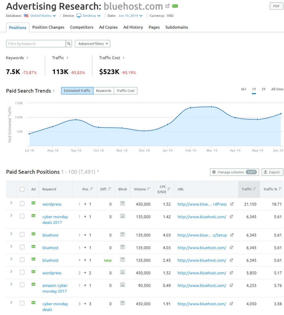Viewport: 284px width, 315px height.
Task: Check the box for the first wordpress row
Action: [22, 204]
